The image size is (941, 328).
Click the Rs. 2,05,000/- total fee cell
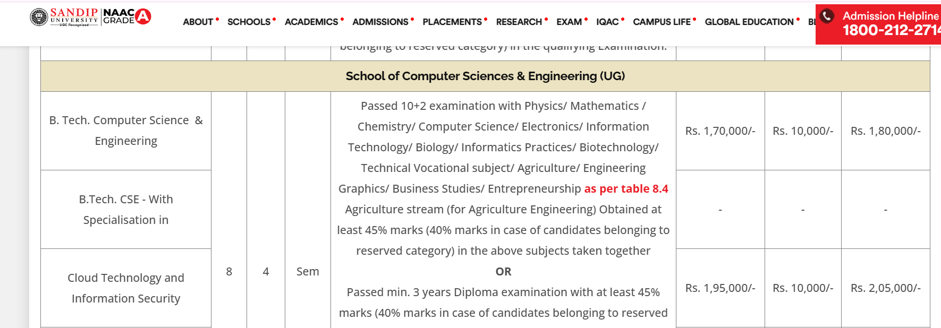pyautogui.click(x=885, y=288)
